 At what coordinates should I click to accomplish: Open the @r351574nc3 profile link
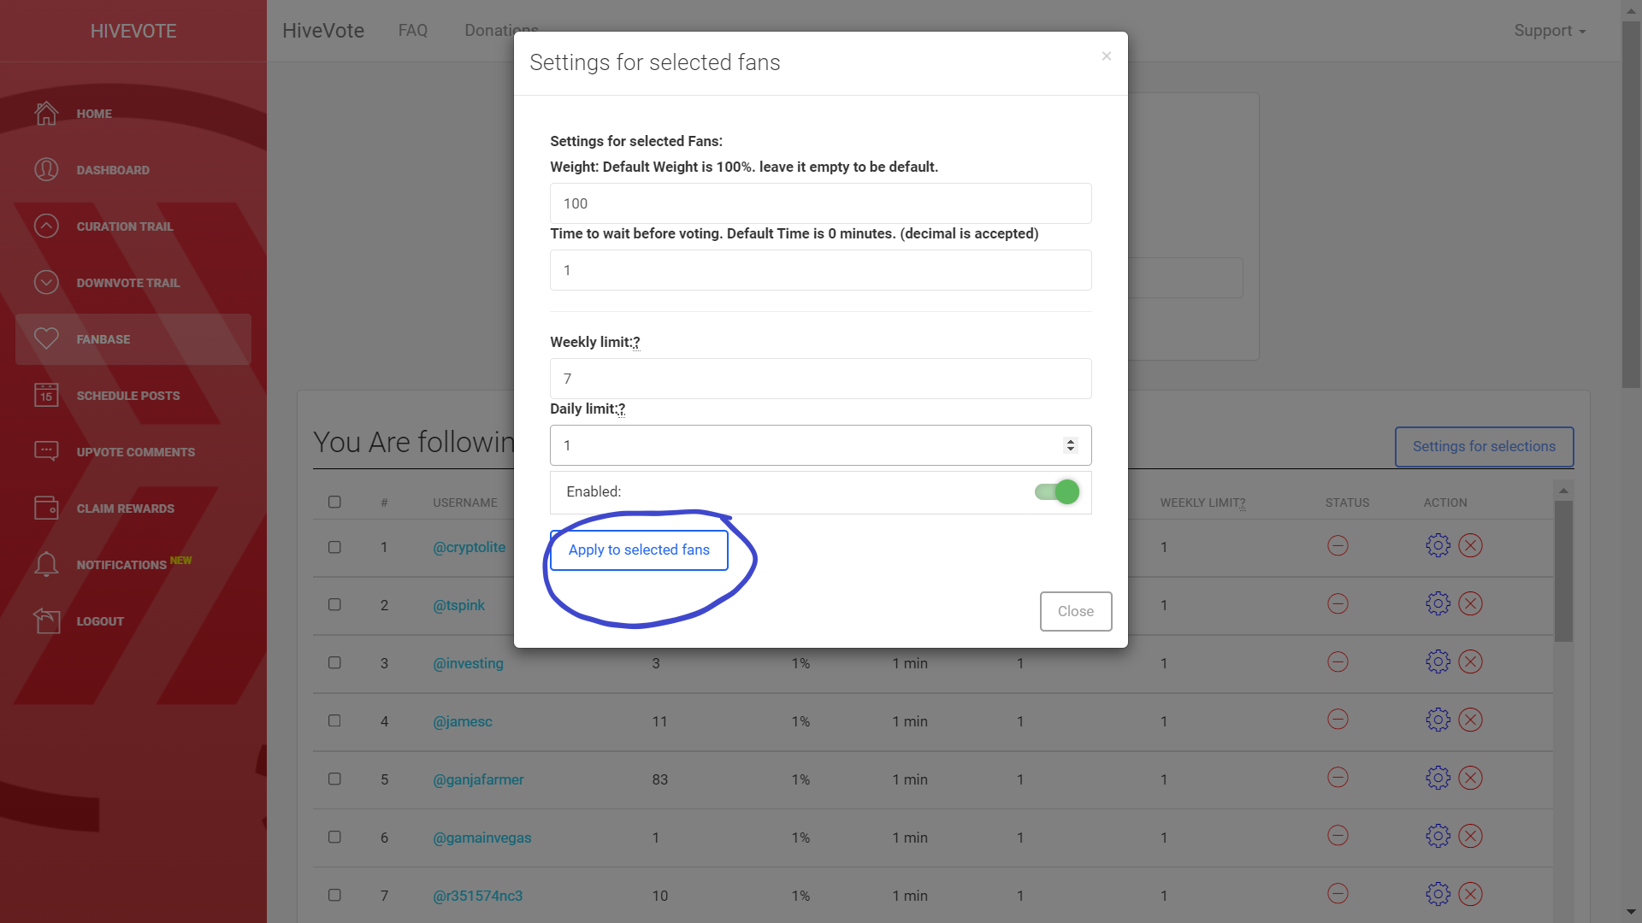477,896
